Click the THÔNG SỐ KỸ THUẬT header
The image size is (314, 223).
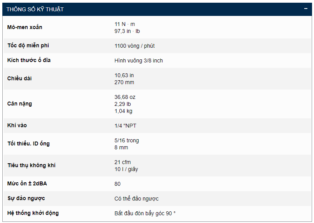35,9
